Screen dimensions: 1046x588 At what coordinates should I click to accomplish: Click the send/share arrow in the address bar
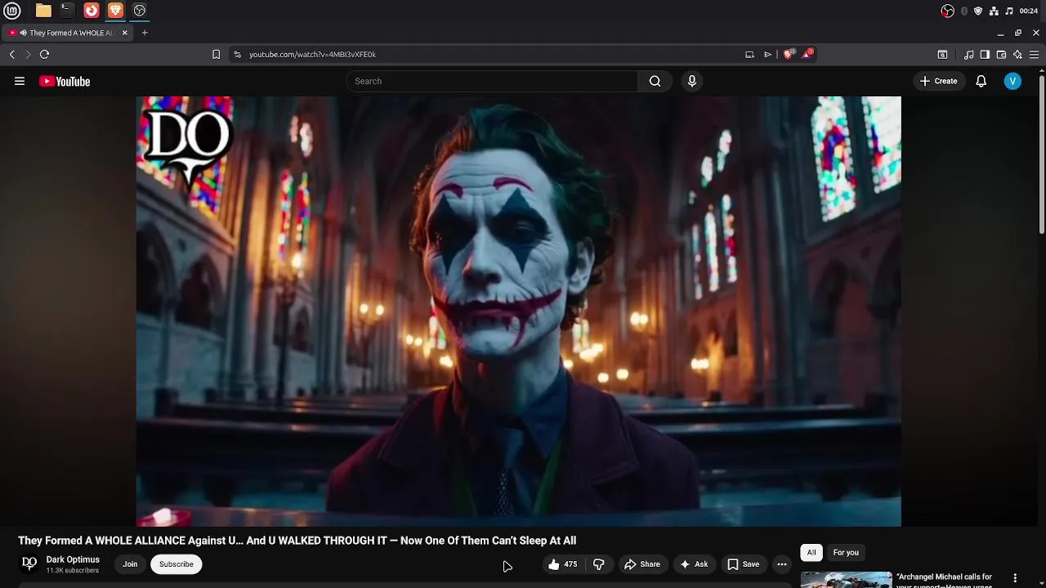click(x=767, y=55)
